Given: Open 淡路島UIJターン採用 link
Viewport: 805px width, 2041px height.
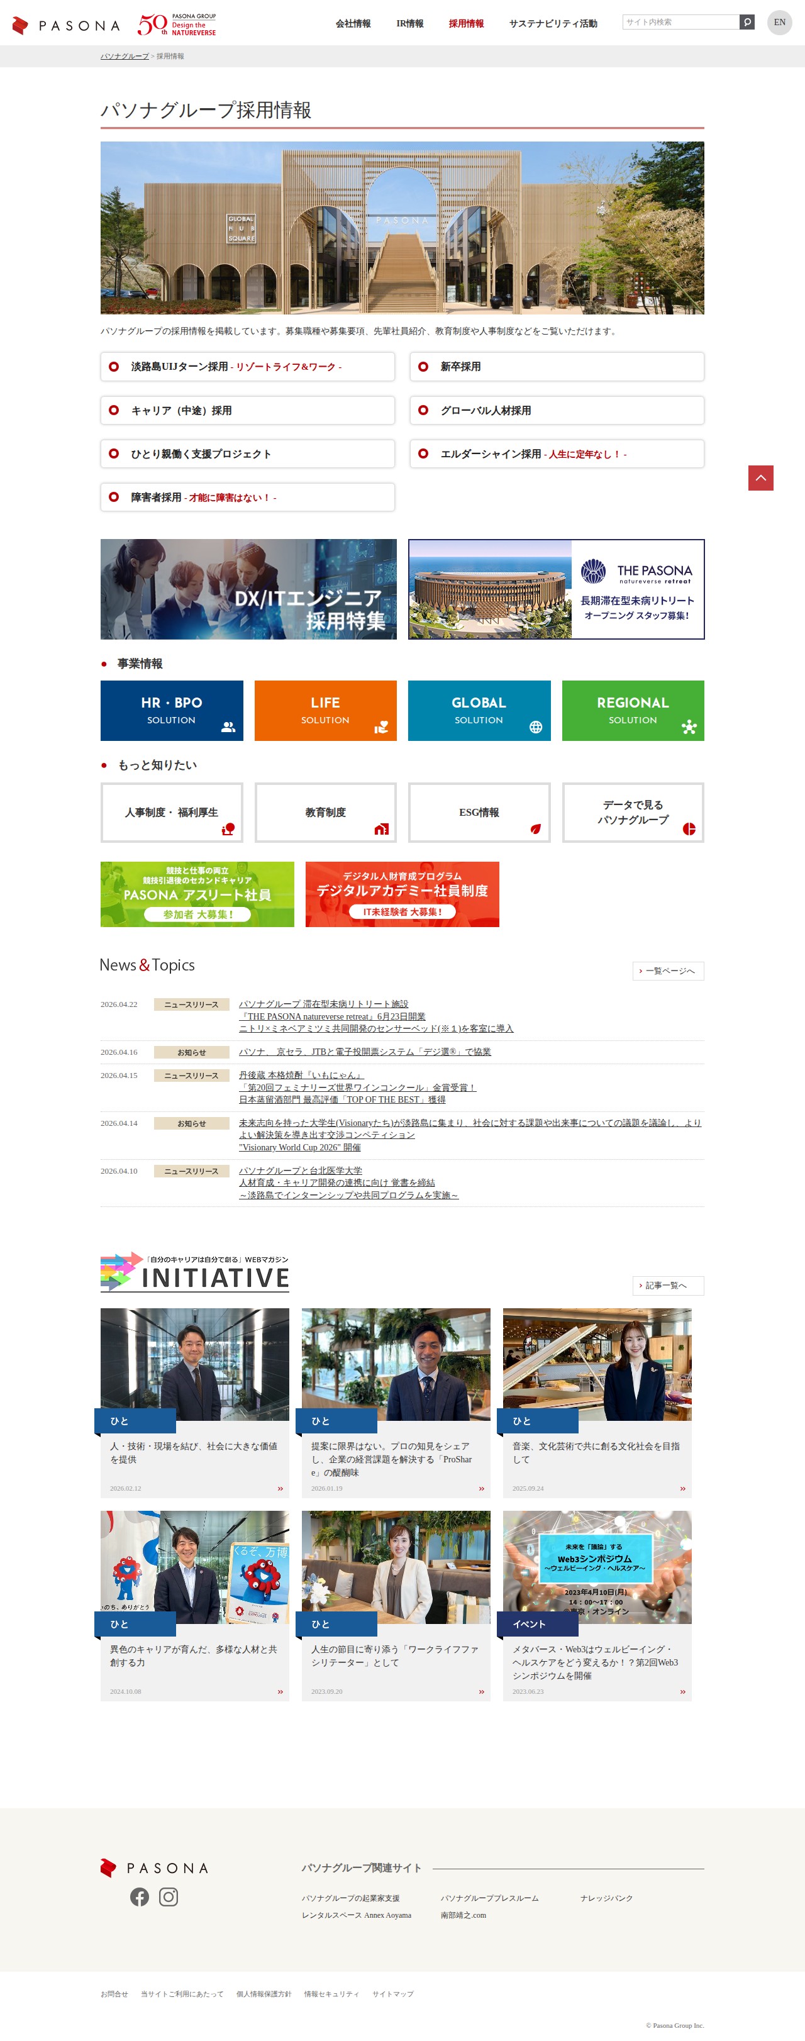Looking at the screenshot, I should pyautogui.click(x=247, y=367).
